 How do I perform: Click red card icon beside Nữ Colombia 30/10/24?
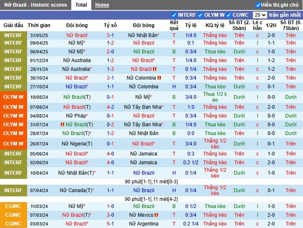click(159, 78)
